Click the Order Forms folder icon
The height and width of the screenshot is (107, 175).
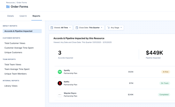(8, 7)
